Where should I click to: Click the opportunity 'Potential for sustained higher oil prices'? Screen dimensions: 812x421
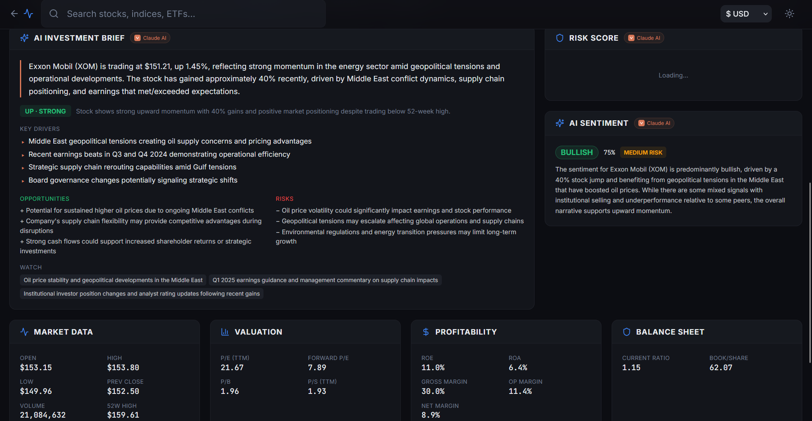pyautogui.click(x=137, y=210)
